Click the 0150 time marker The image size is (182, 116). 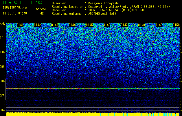[x=176, y=25]
